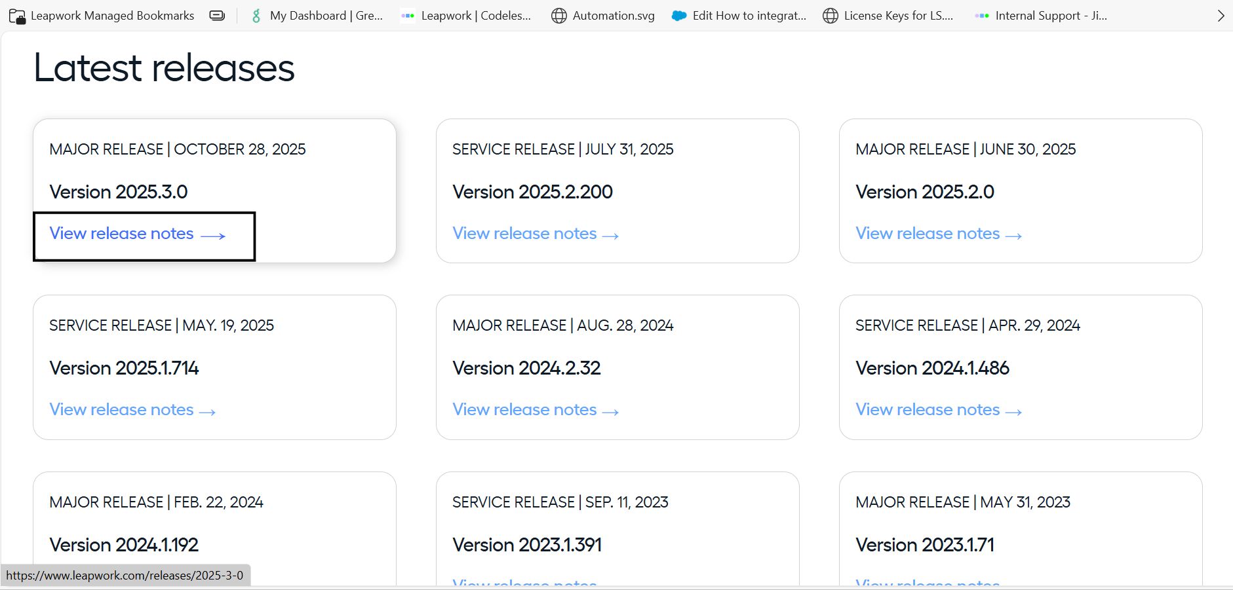The height and width of the screenshot is (590, 1233).
Task: Open the Internal Support Jira bookmark
Action: point(1041,16)
